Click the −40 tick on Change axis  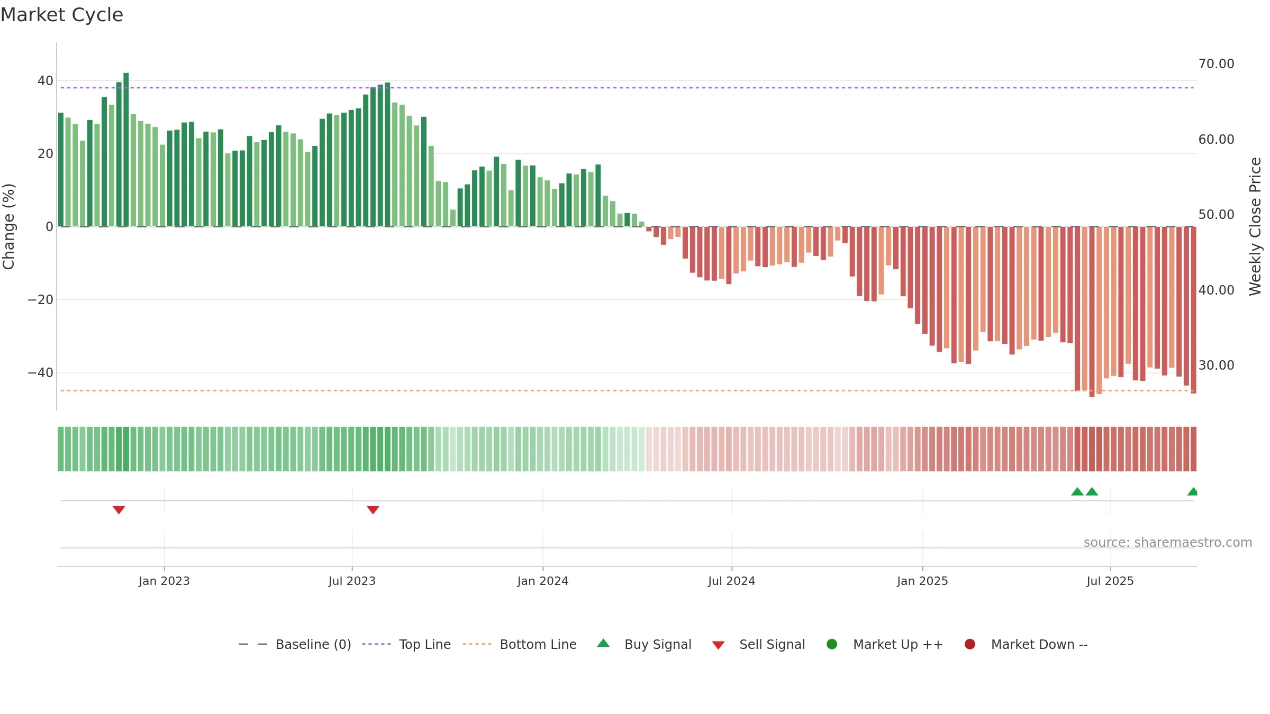41,372
